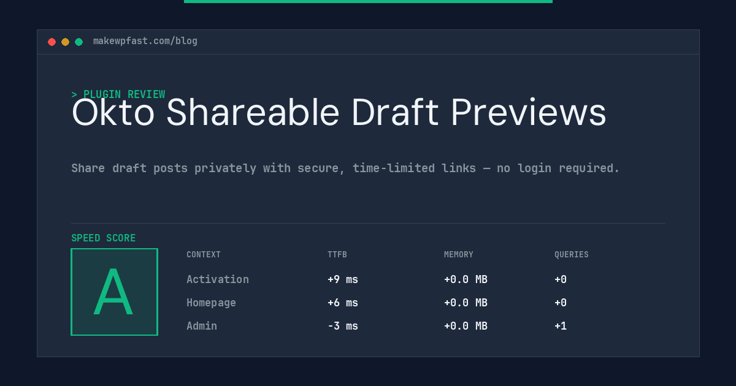
Task: Click the '+6 ms' Homepage TTFB value
Action: point(343,303)
